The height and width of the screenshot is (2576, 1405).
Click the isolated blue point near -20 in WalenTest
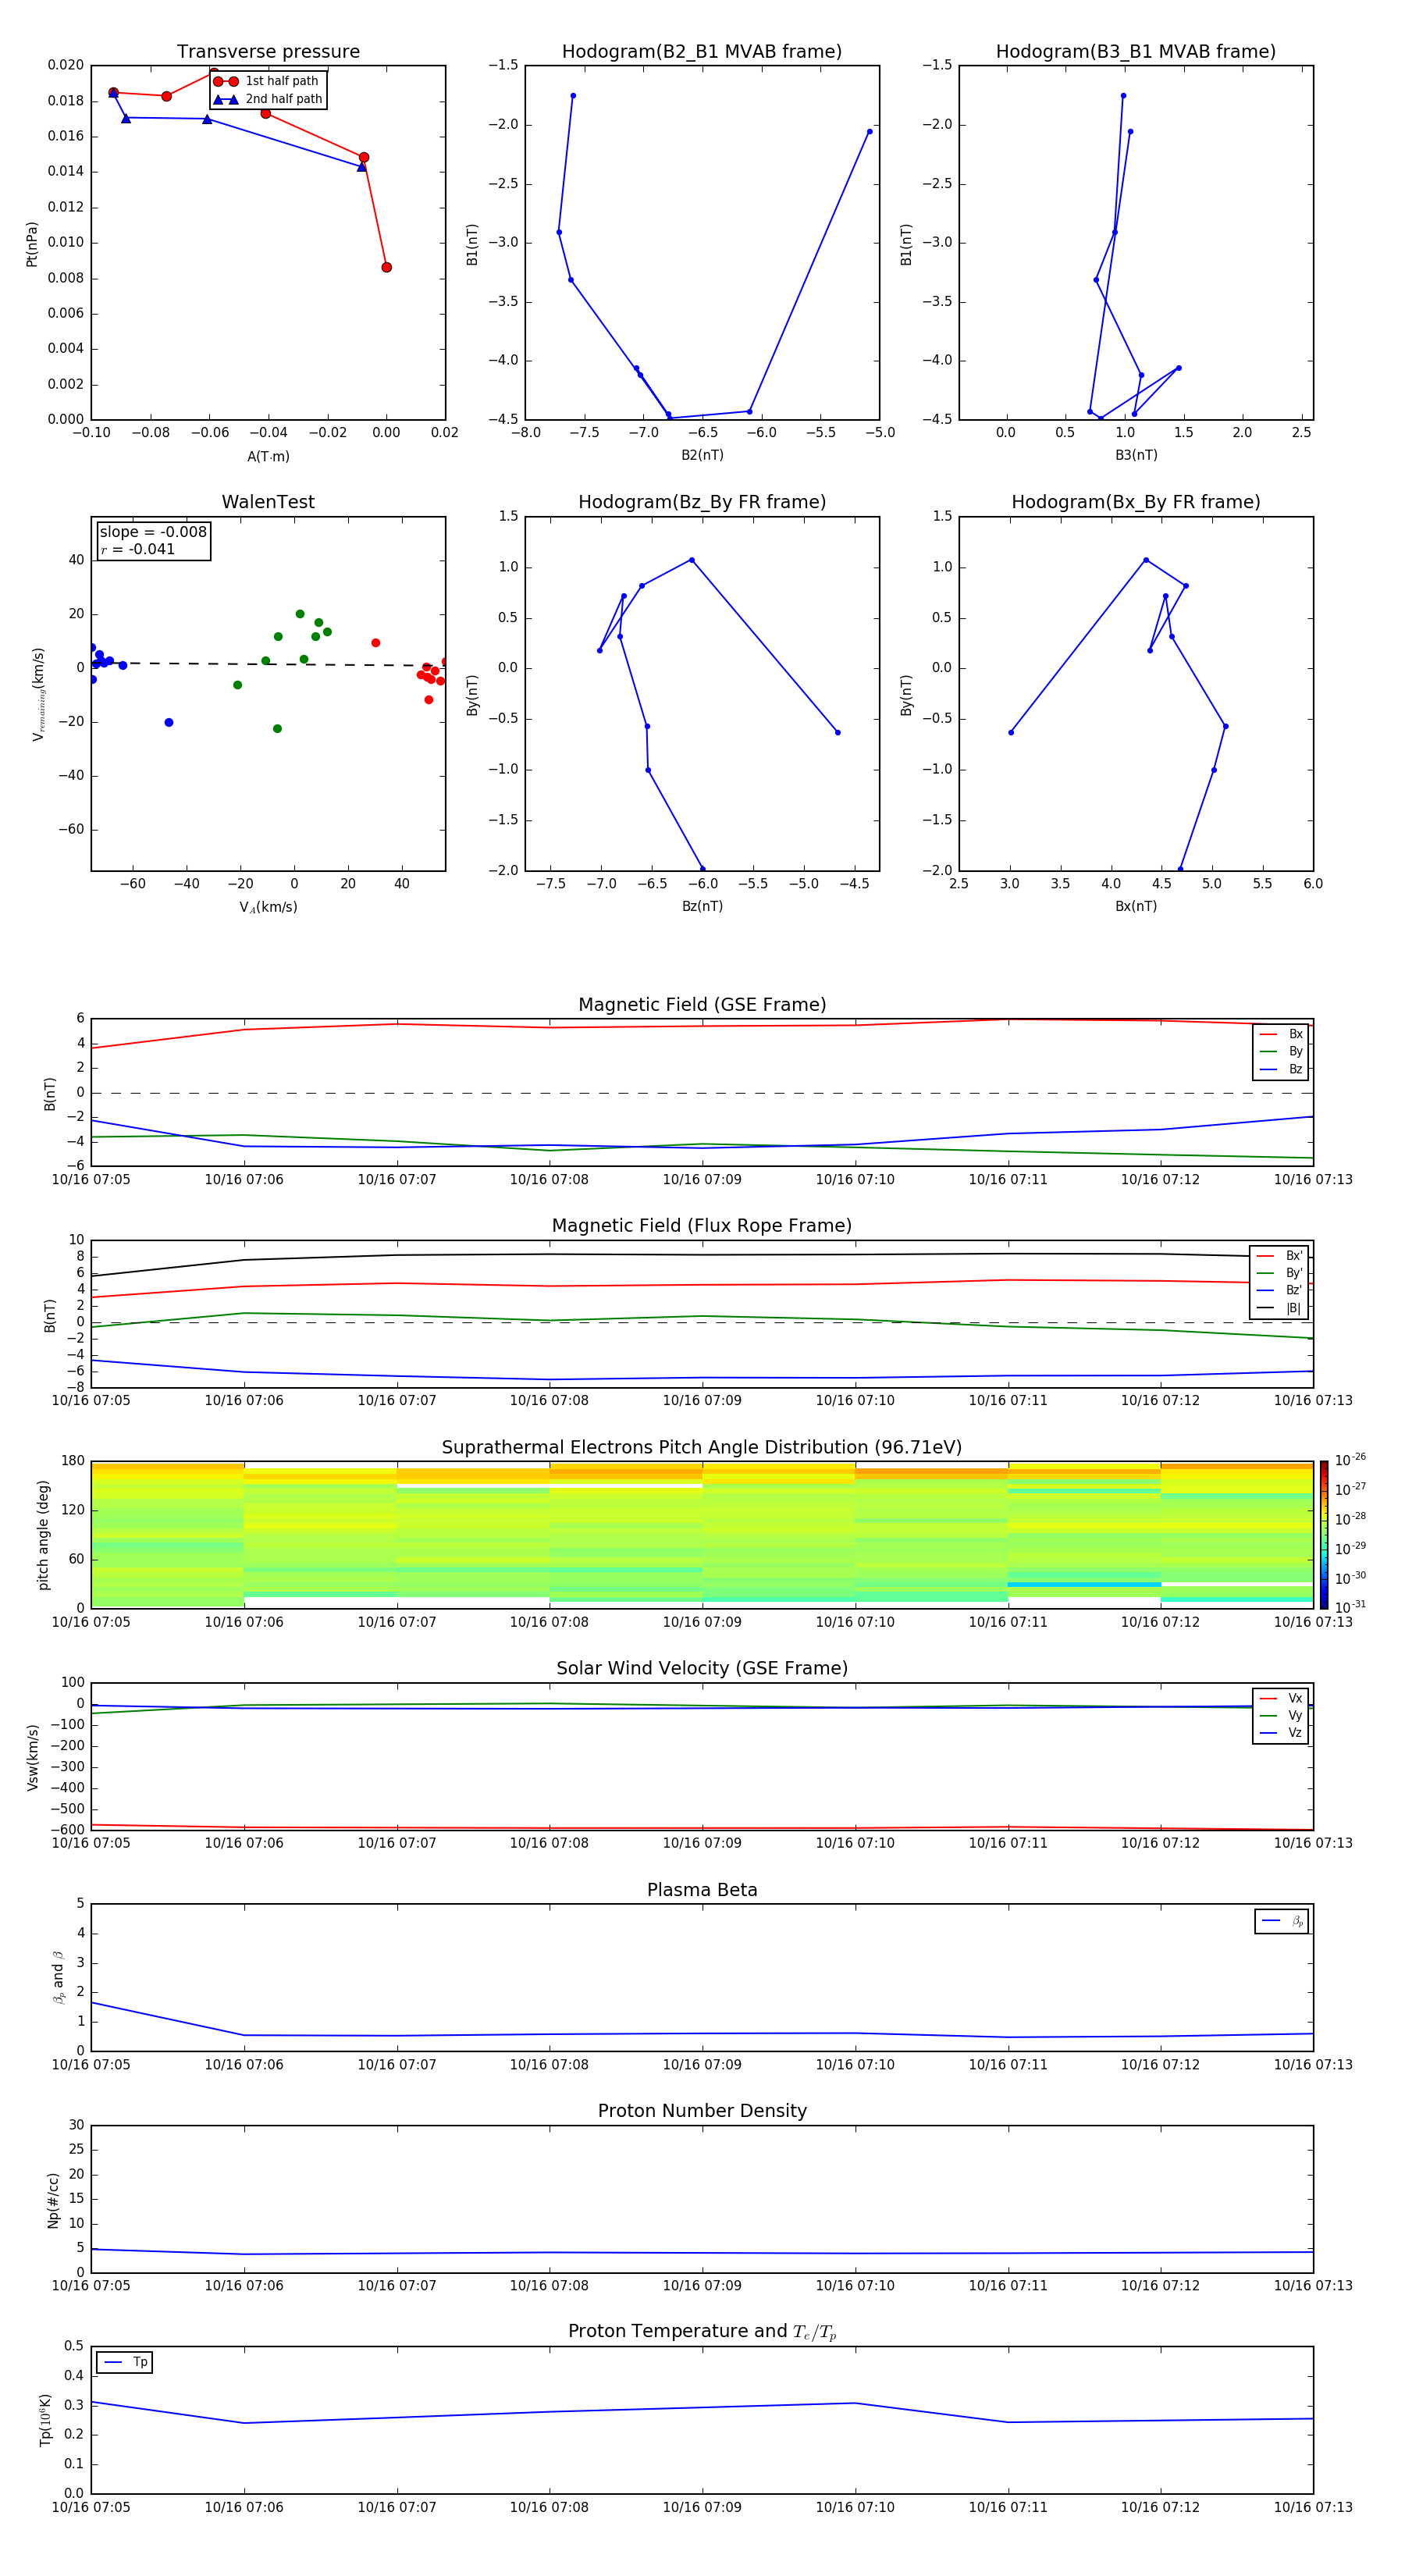[x=168, y=722]
